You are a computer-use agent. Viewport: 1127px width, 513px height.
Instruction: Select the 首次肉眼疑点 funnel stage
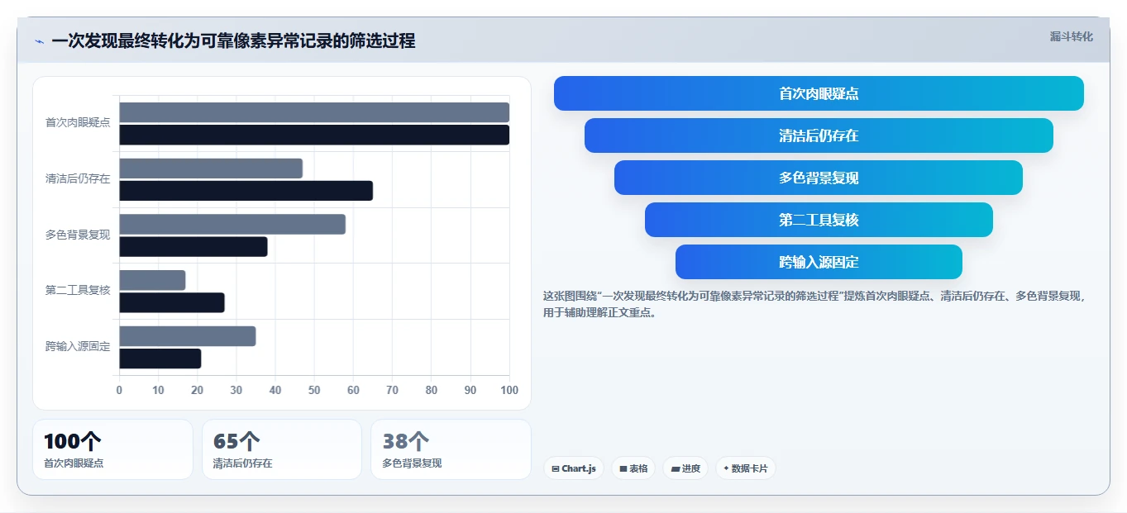819,93
